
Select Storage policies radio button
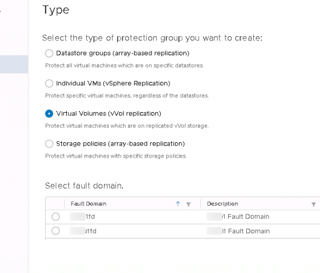point(49,144)
